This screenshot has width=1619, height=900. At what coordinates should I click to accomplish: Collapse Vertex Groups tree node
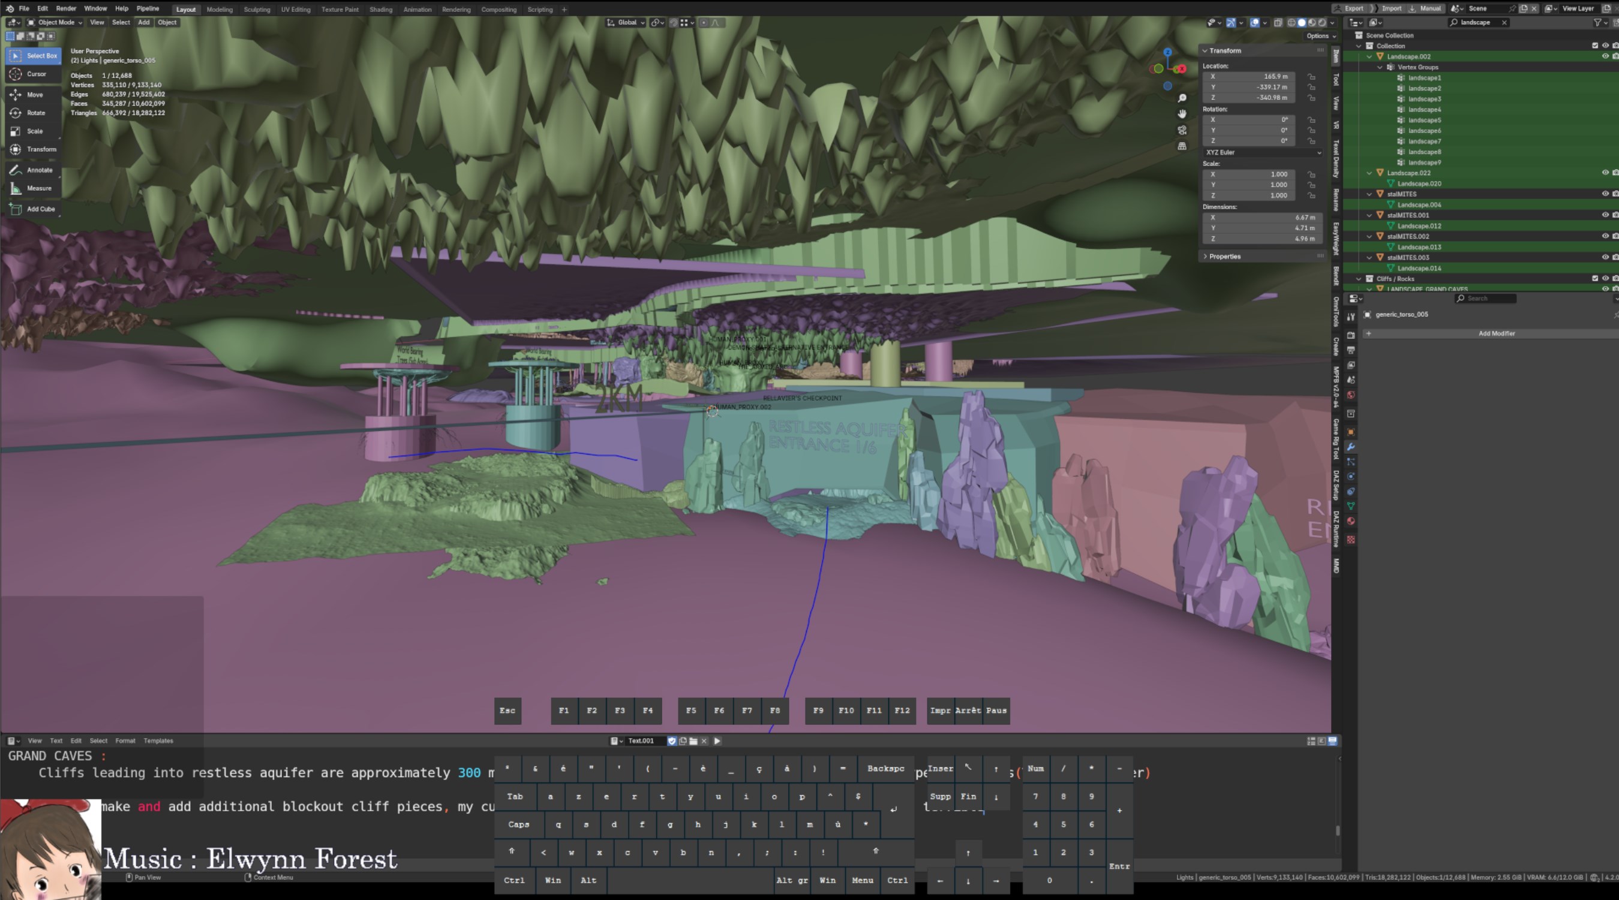(1380, 67)
